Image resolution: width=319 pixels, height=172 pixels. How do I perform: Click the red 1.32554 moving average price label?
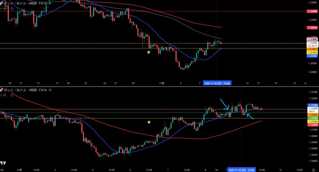click(x=312, y=27)
